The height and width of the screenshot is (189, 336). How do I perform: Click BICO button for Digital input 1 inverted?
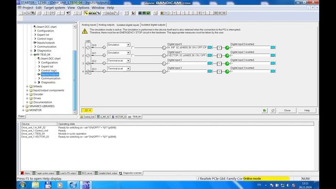pos(273,55)
